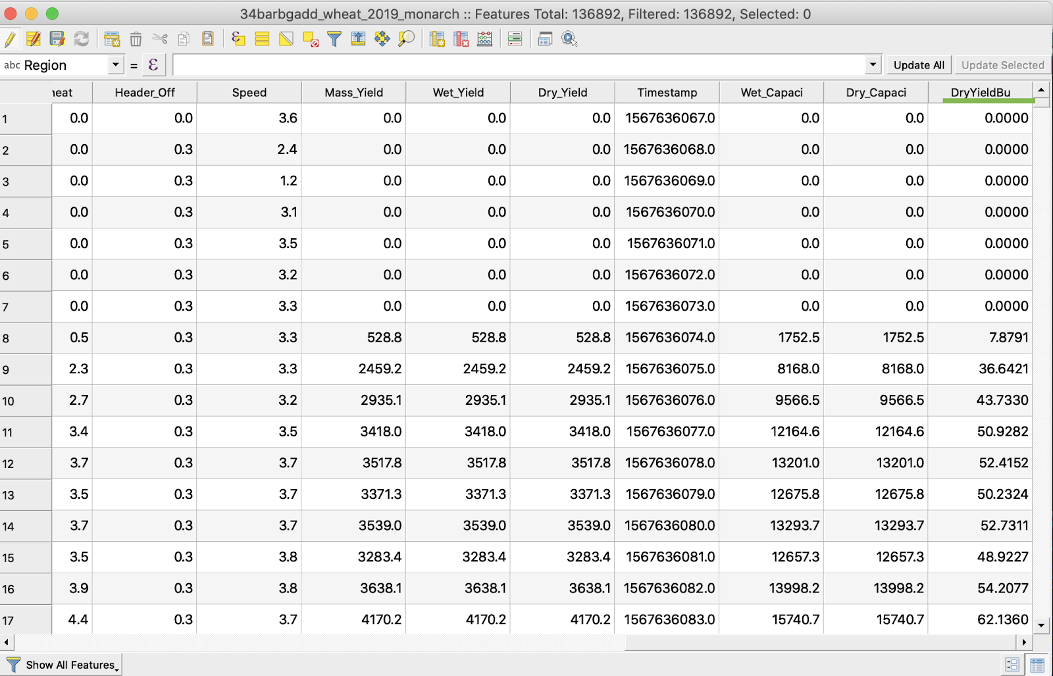This screenshot has width=1053, height=676.
Task: Select the Timestamp cell 1567636075.0
Action: (x=667, y=369)
